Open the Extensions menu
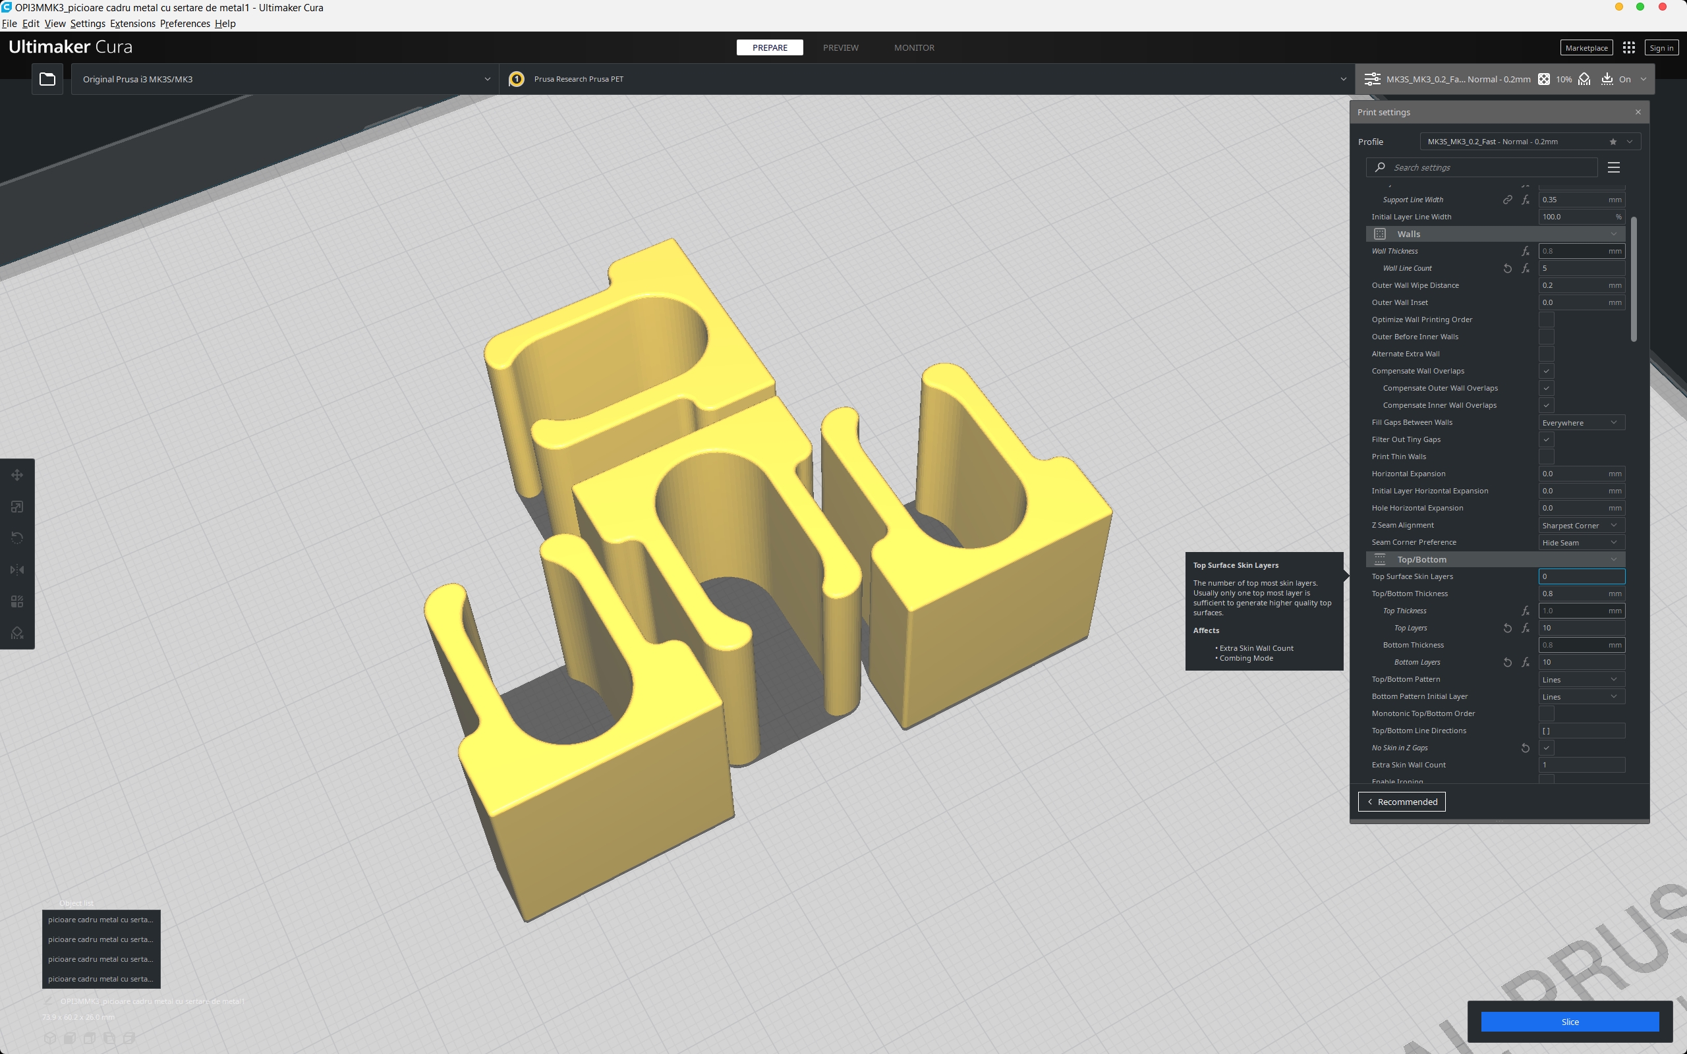The image size is (1687, 1054). [x=132, y=24]
